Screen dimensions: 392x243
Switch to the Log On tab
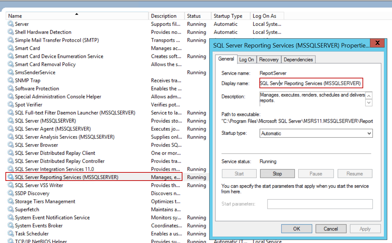247,60
